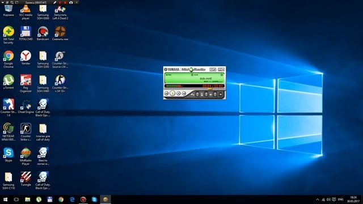This screenshot has width=363, height=204.
Task: Click the orange song position marker in MidRadio
Action: (x=210, y=89)
